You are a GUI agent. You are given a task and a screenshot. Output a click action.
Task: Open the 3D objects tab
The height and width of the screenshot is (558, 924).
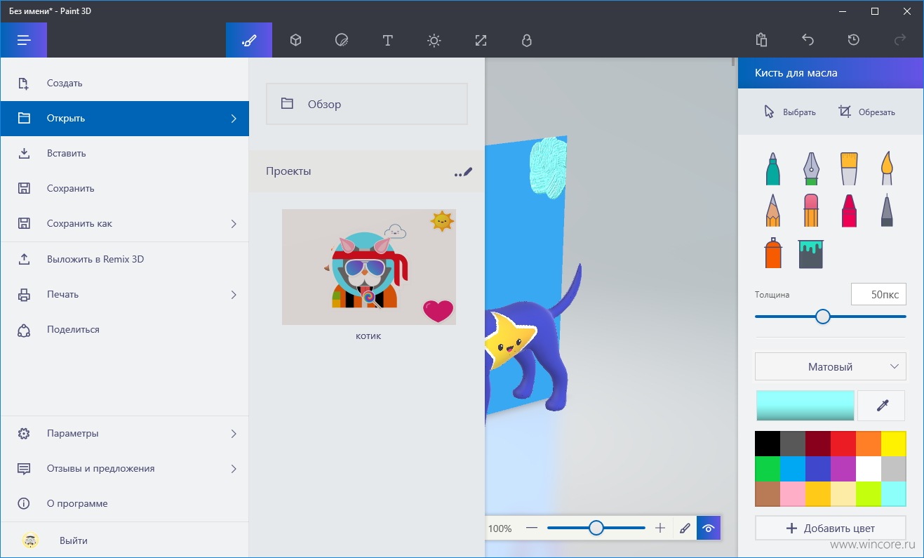pos(295,40)
